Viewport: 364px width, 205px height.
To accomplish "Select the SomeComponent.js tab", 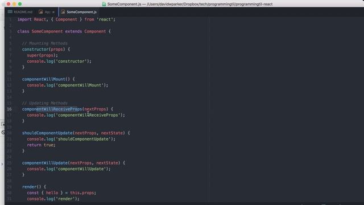I will point(79,12).
